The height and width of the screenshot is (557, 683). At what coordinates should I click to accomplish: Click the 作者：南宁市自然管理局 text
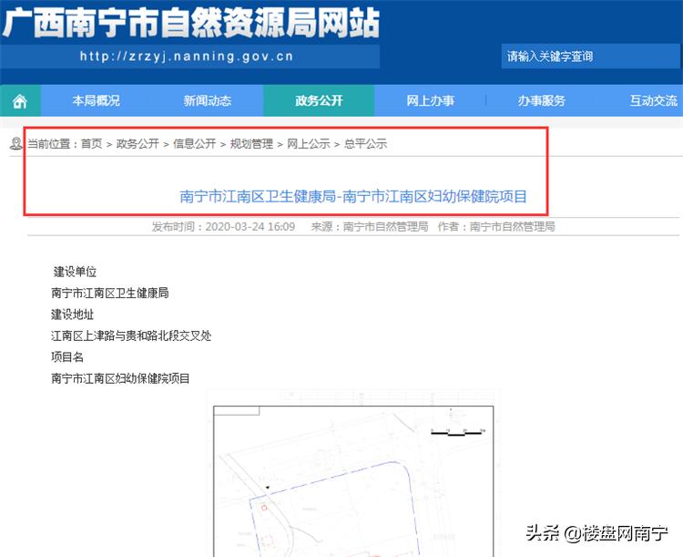pos(496,226)
